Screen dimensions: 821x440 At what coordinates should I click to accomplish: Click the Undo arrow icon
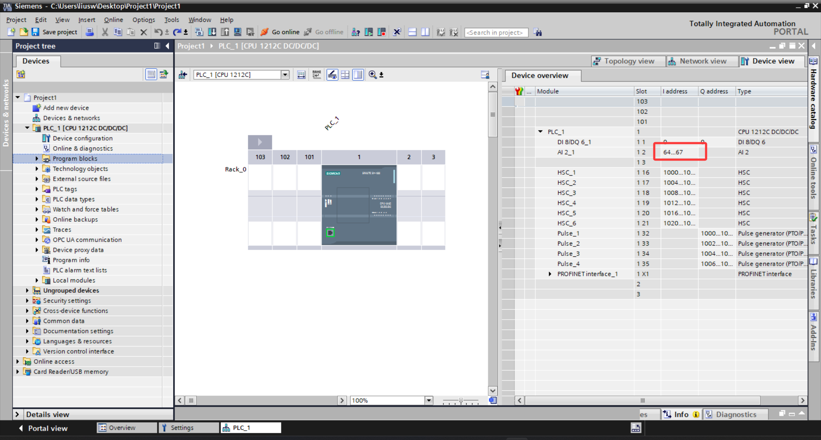pos(158,32)
